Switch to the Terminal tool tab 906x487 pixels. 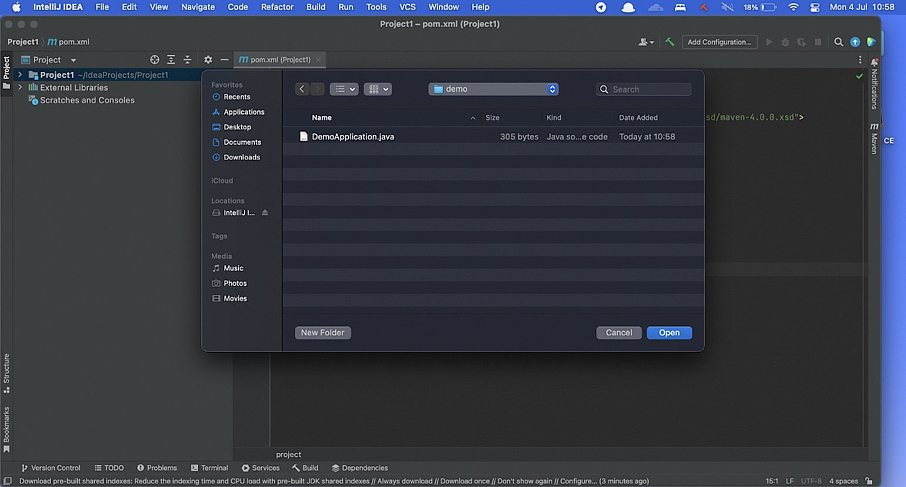[209, 468]
